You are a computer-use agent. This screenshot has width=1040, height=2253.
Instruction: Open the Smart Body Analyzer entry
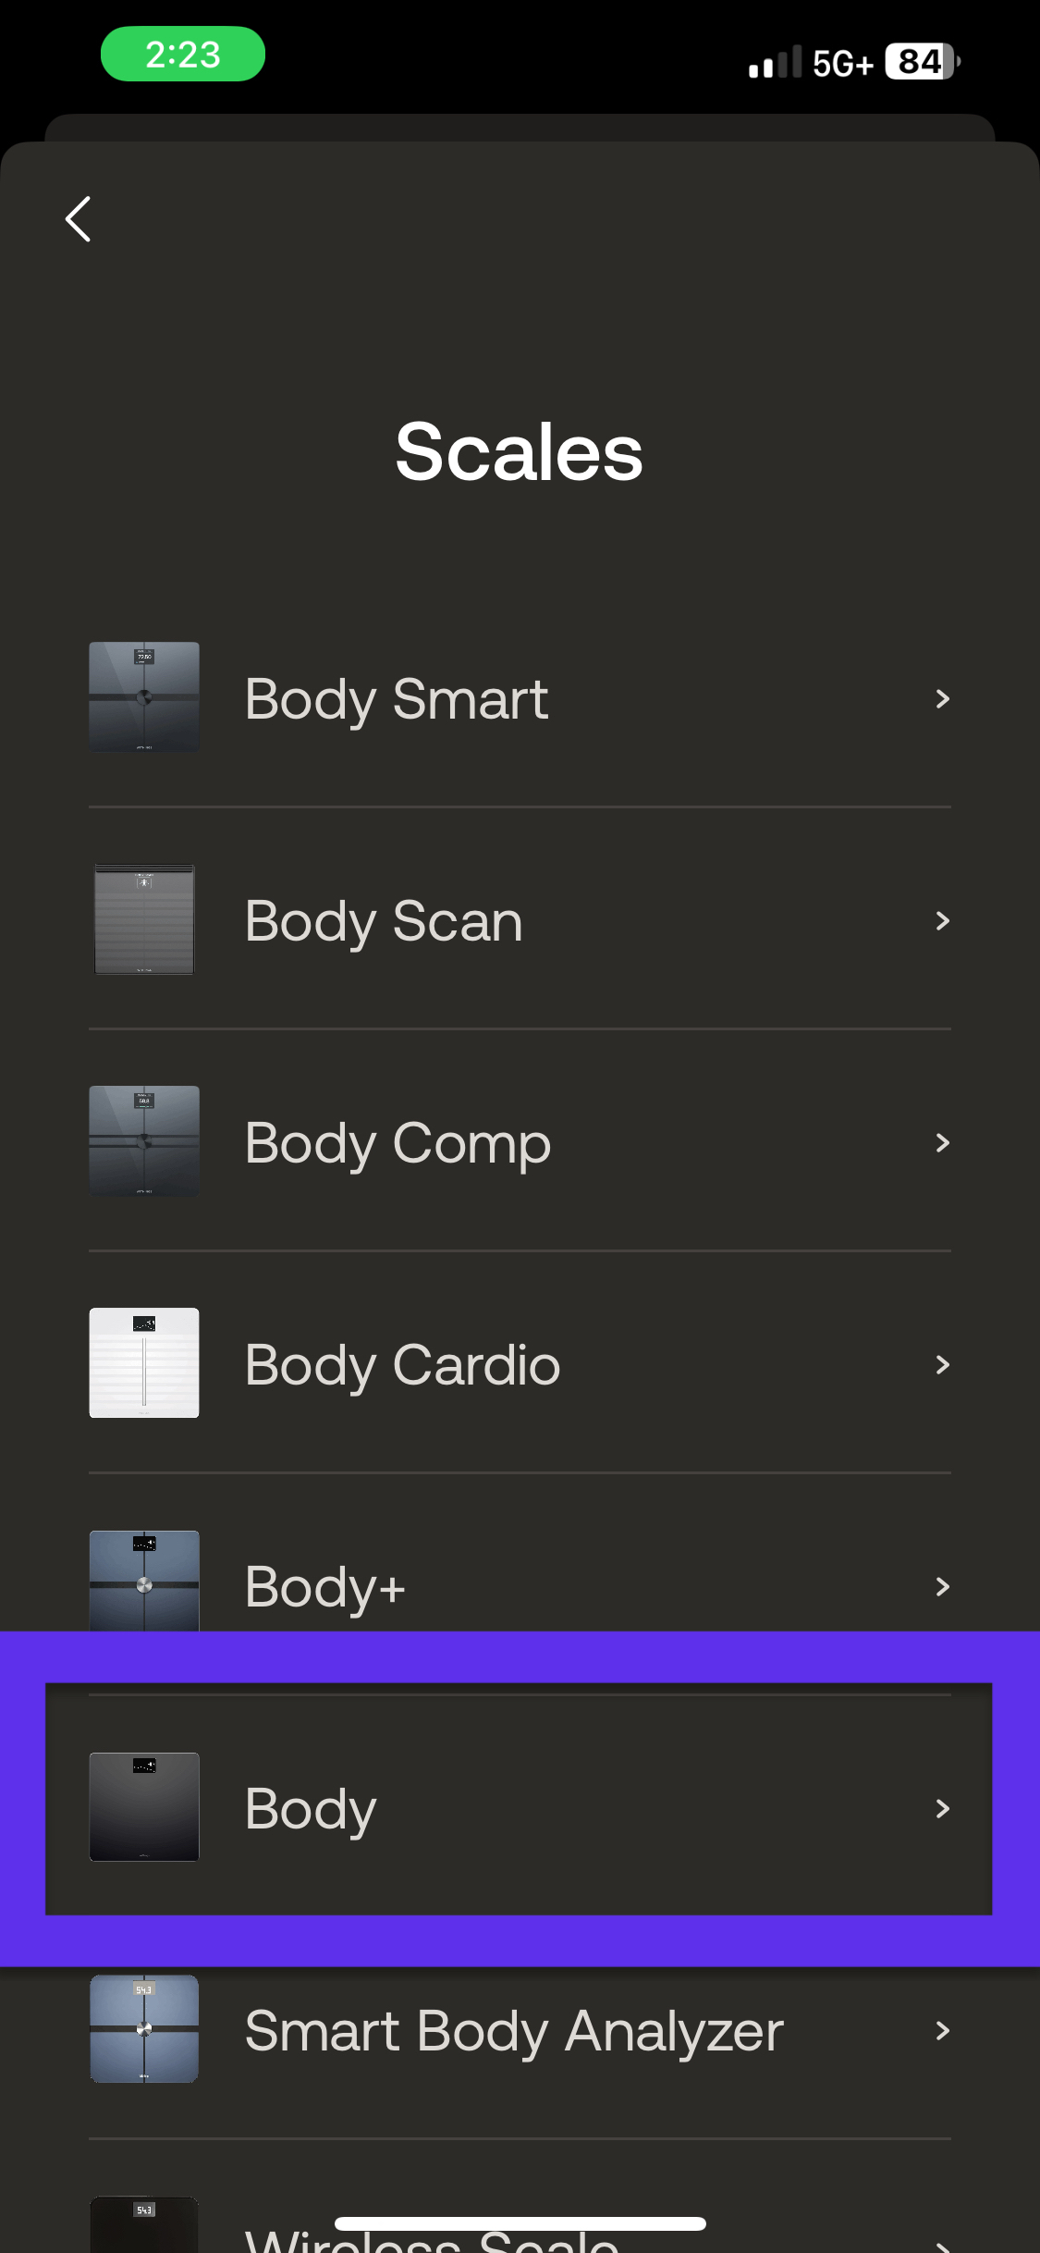click(520, 2031)
